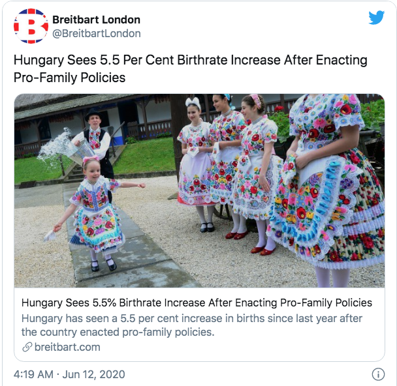Open the breitbart.com domain link
This screenshot has height=386, width=397.
[67, 347]
